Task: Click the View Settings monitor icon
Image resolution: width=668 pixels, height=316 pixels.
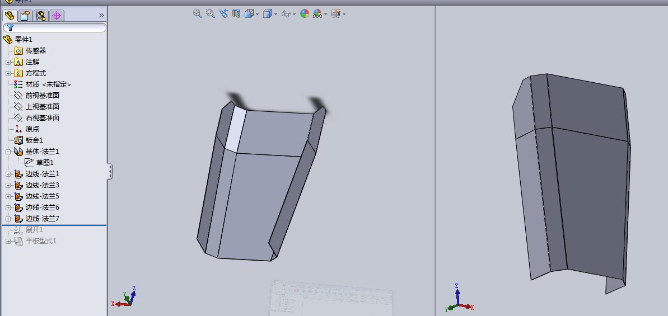Action: coord(336,13)
